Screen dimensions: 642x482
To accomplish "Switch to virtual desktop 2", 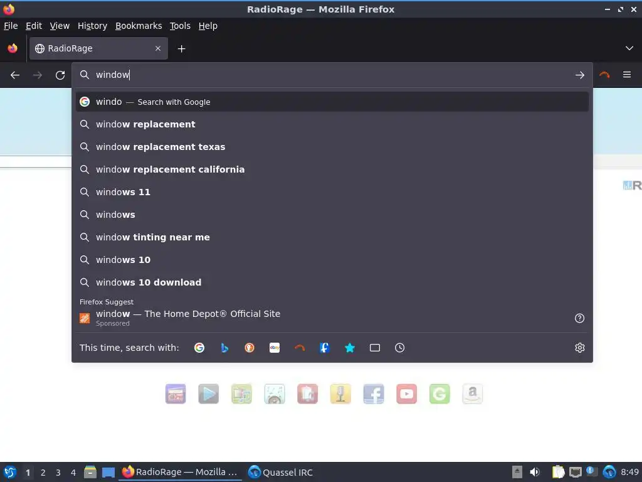I will click(x=43, y=473).
